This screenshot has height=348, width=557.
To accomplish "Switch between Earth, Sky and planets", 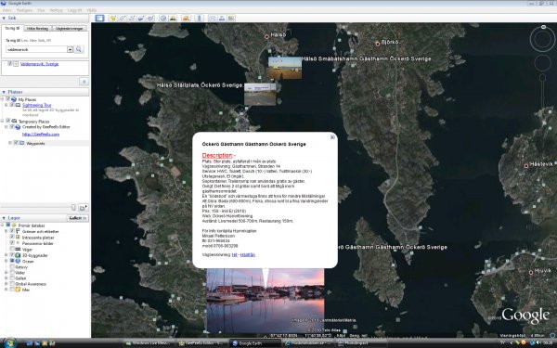I will coord(186,19).
